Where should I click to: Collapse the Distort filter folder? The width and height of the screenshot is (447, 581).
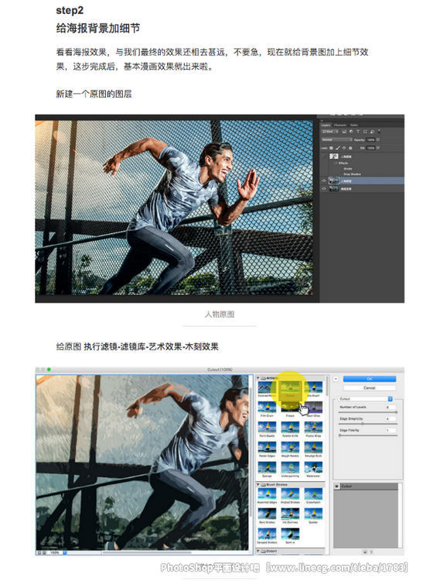(x=258, y=551)
